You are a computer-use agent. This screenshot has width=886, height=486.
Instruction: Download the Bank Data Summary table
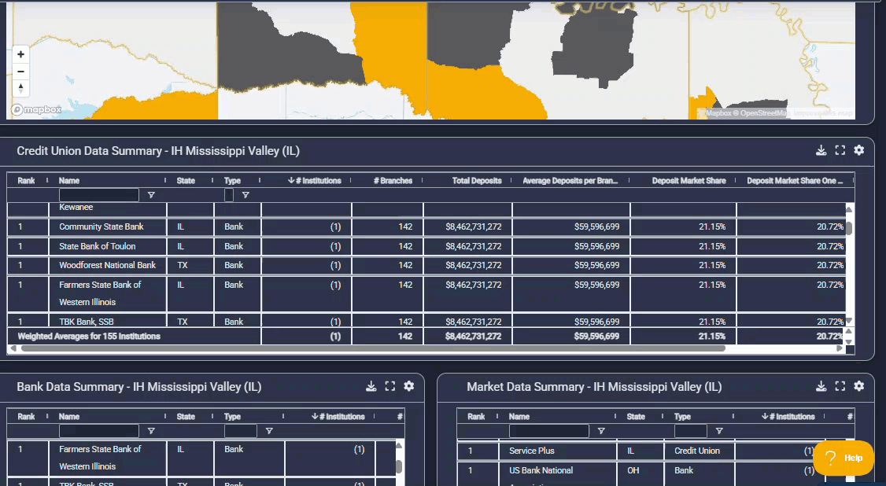tap(371, 386)
